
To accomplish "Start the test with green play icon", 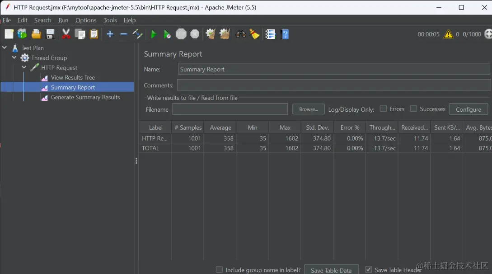I will (x=154, y=34).
